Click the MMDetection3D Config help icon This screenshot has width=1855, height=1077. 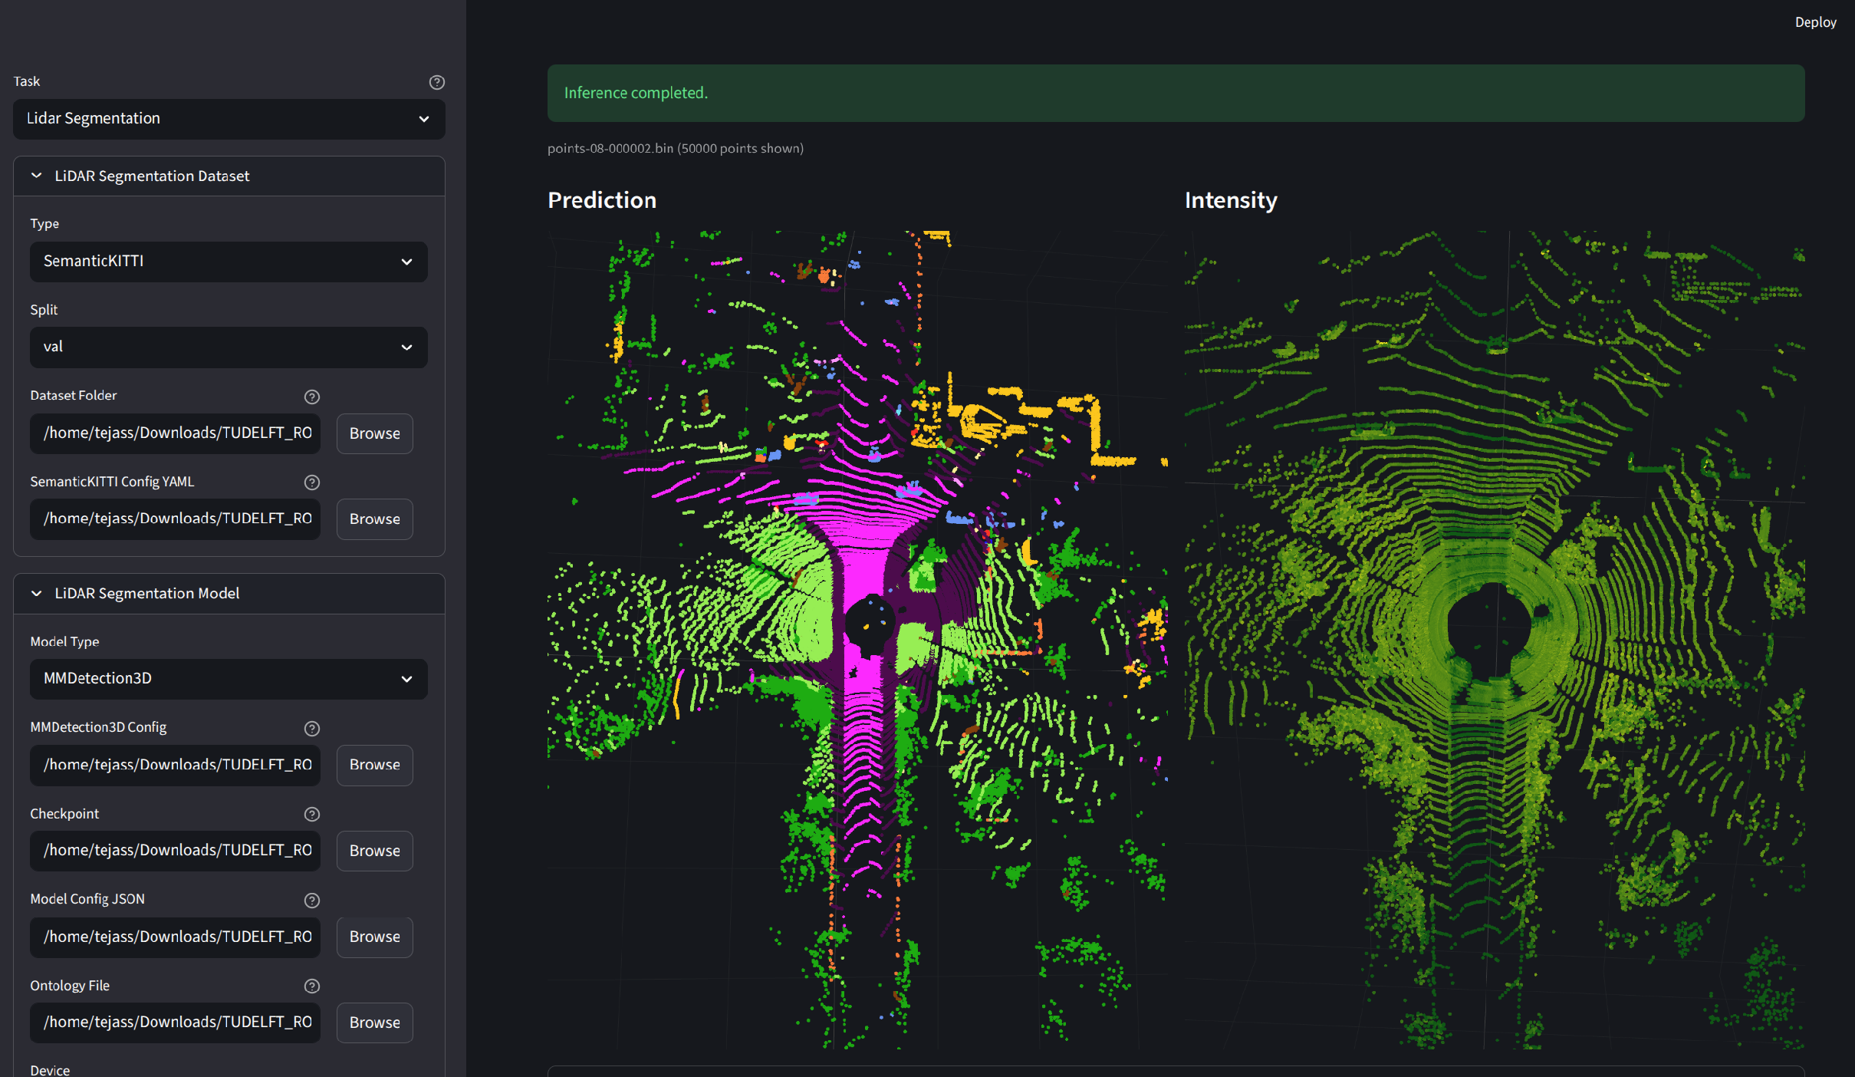[x=311, y=729]
